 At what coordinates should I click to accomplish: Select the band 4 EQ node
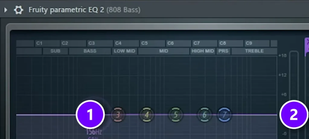point(146,115)
